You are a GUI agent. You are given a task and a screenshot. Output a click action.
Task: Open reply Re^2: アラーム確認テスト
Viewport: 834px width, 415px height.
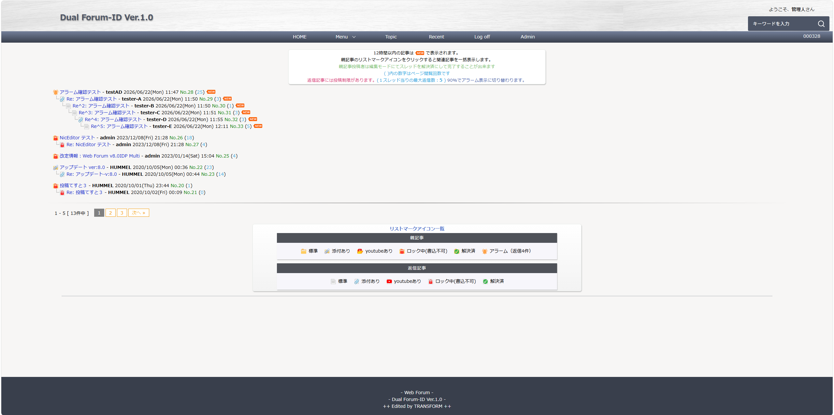pyautogui.click(x=101, y=106)
